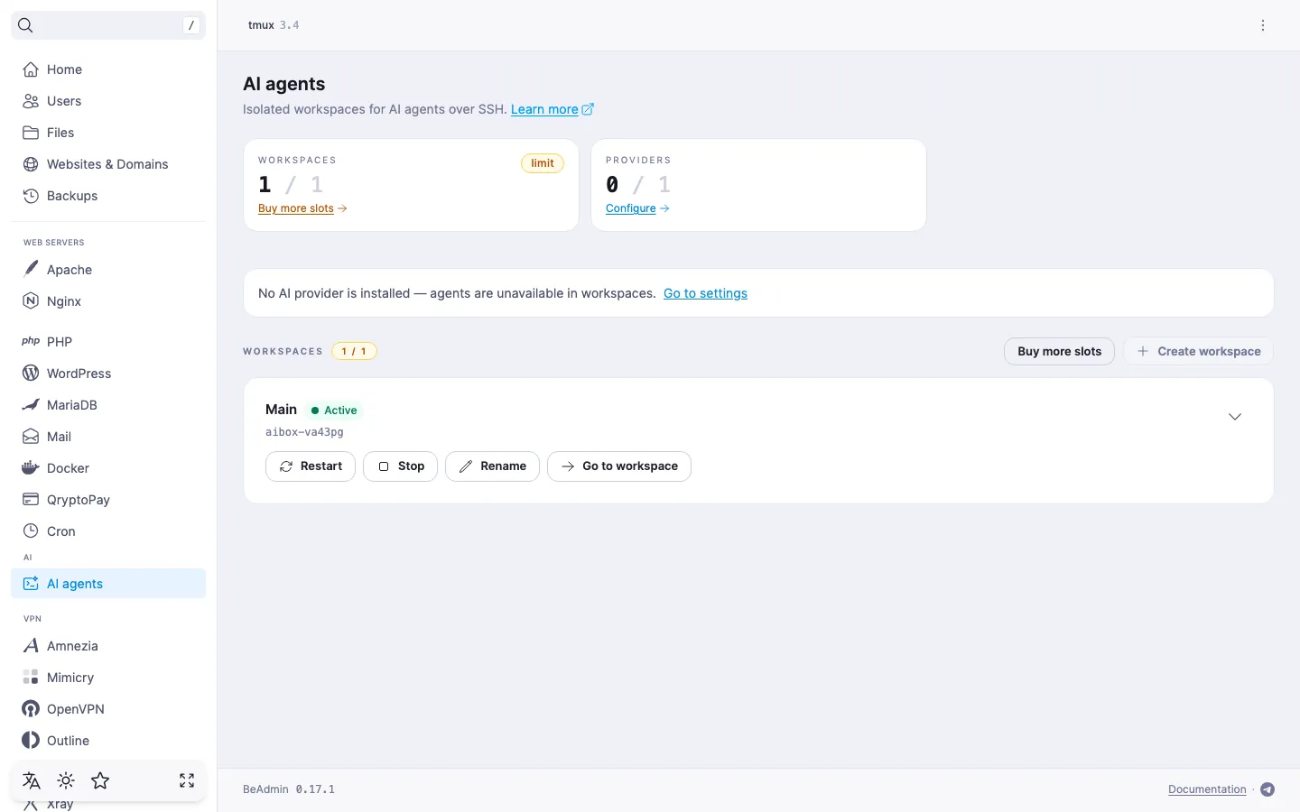Open the PHP section
This screenshot has height=812, width=1300.
pyautogui.click(x=108, y=342)
